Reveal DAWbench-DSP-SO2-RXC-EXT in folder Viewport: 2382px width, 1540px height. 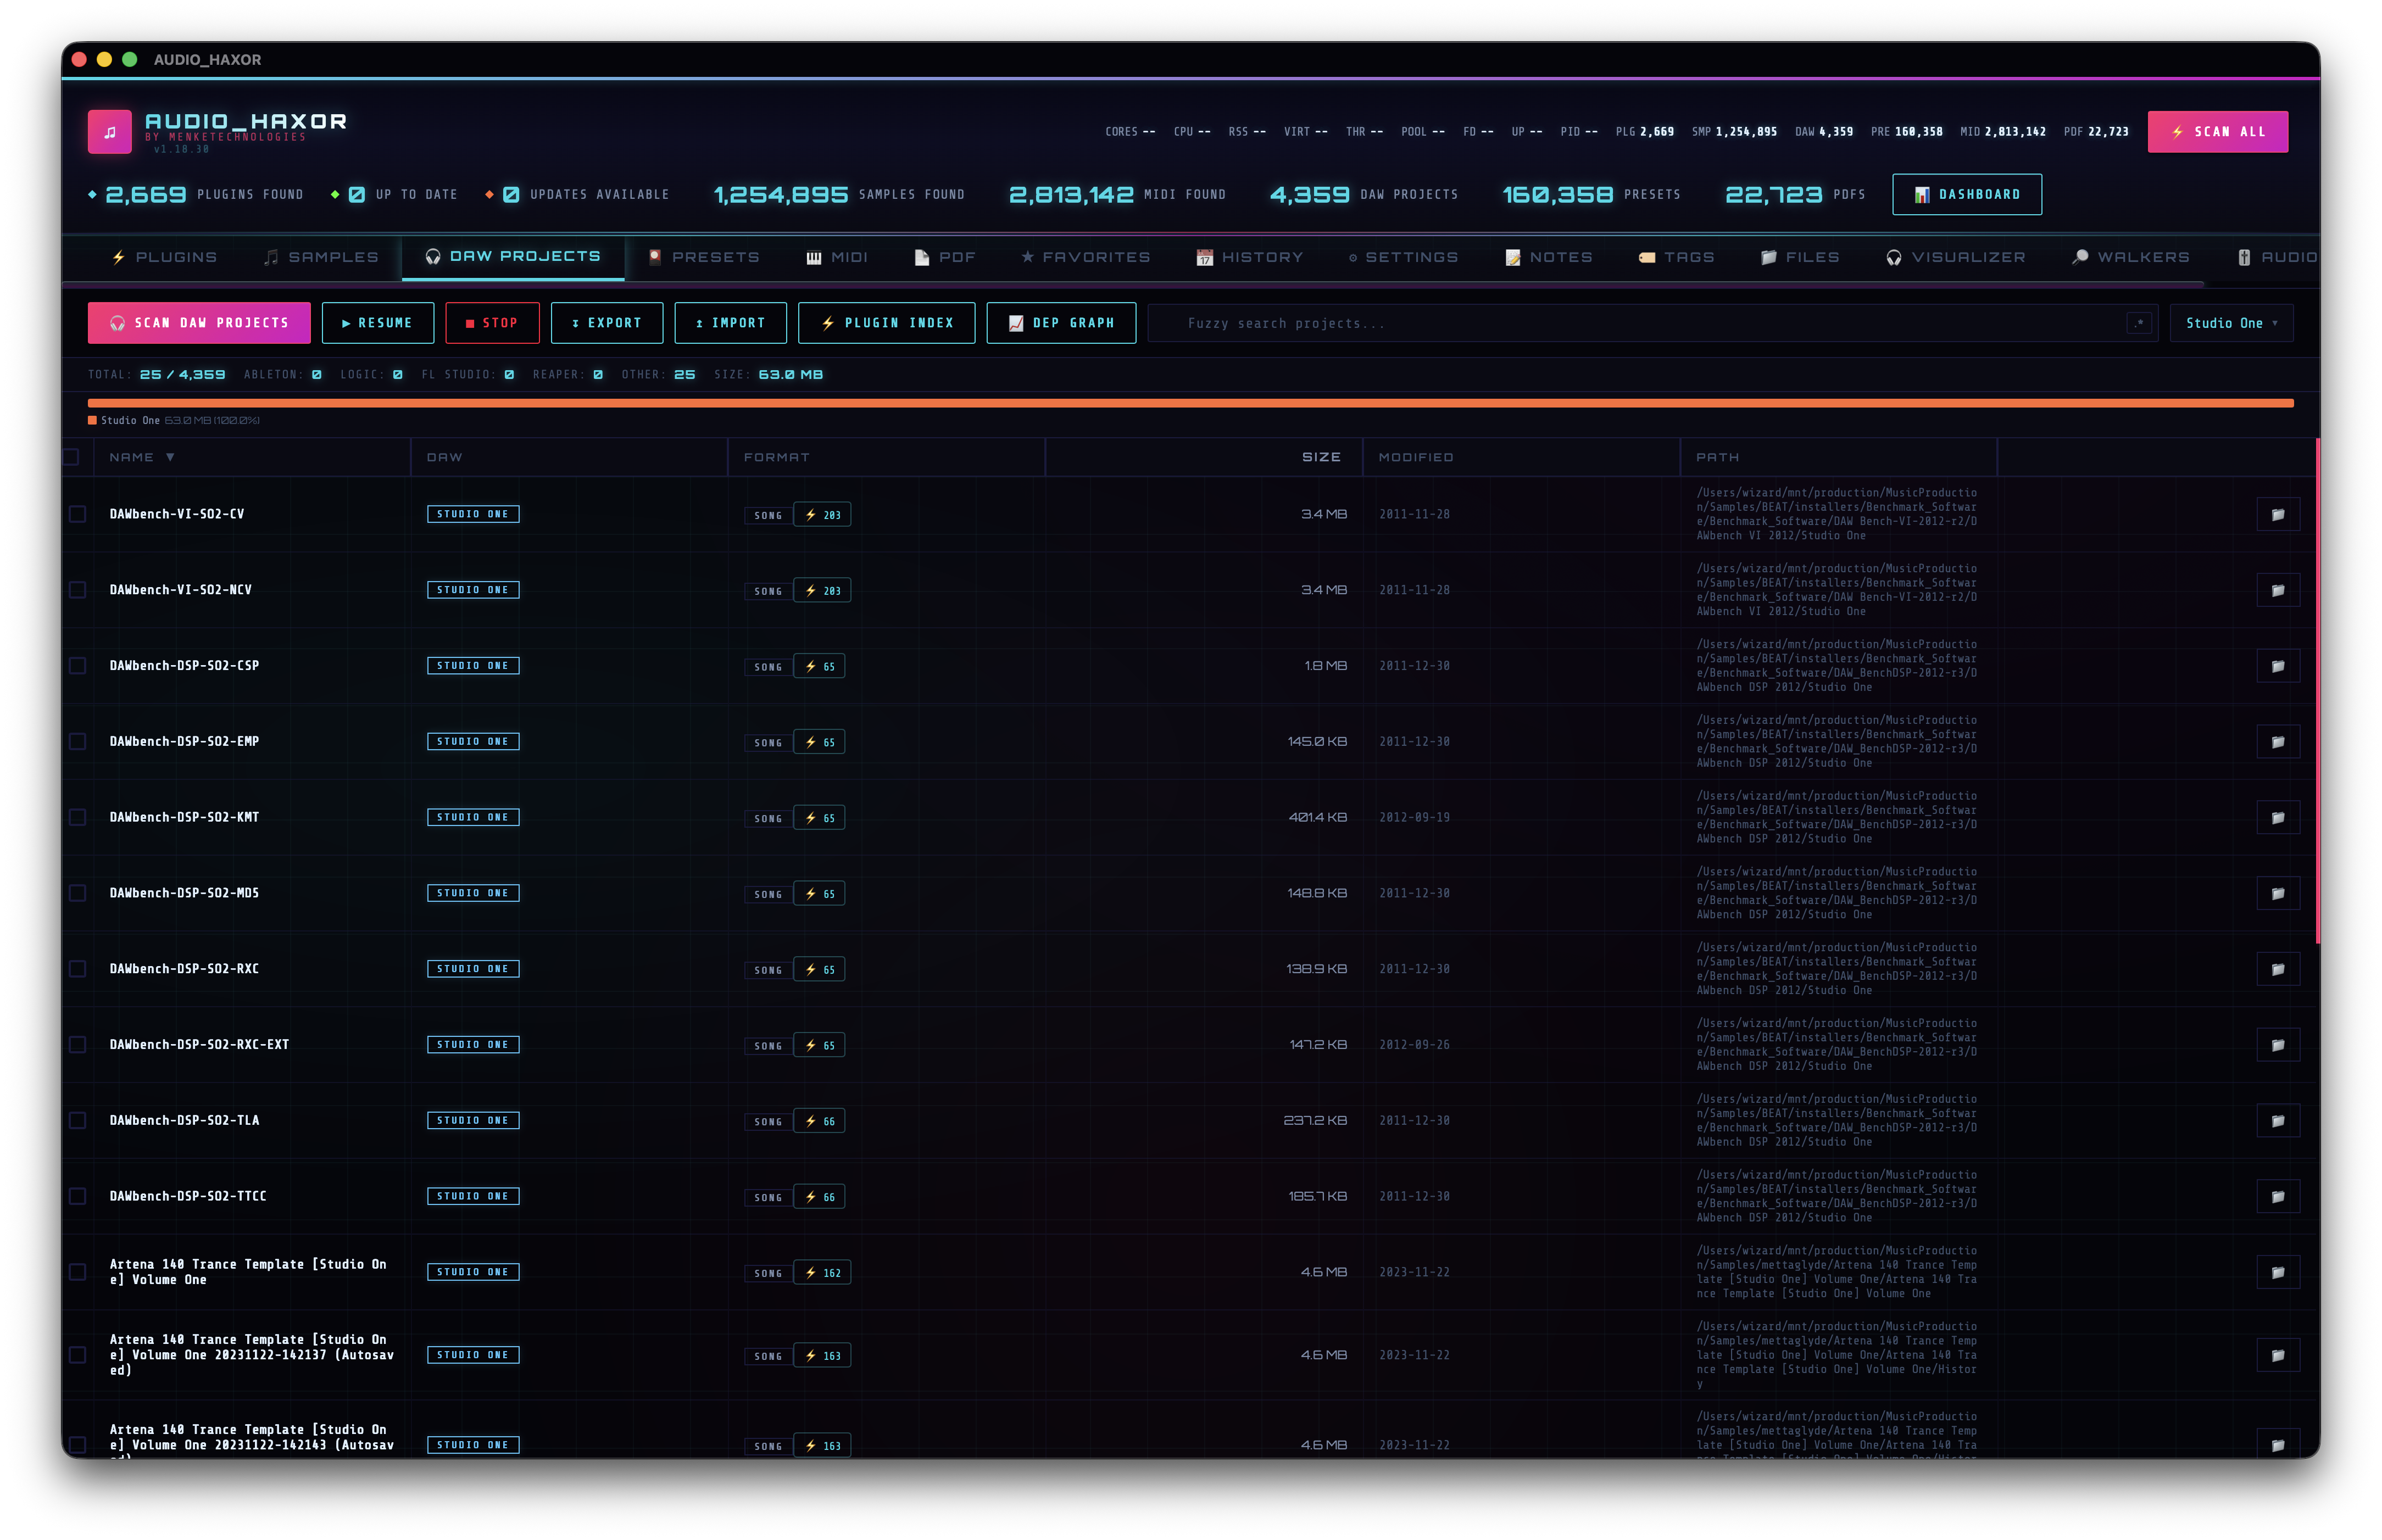pos(2277,1045)
